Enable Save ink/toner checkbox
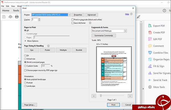Viewport: 171px width, 110px height. pyautogui.click(x=72, y=23)
